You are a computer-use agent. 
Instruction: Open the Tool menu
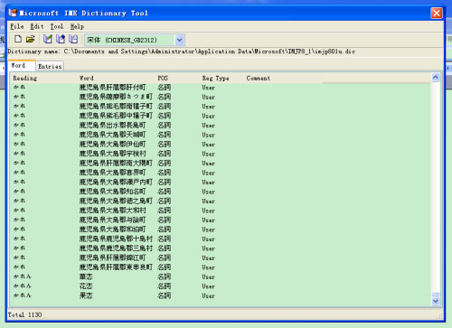pos(57,26)
